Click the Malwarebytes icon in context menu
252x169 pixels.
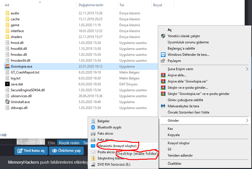(163, 106)
